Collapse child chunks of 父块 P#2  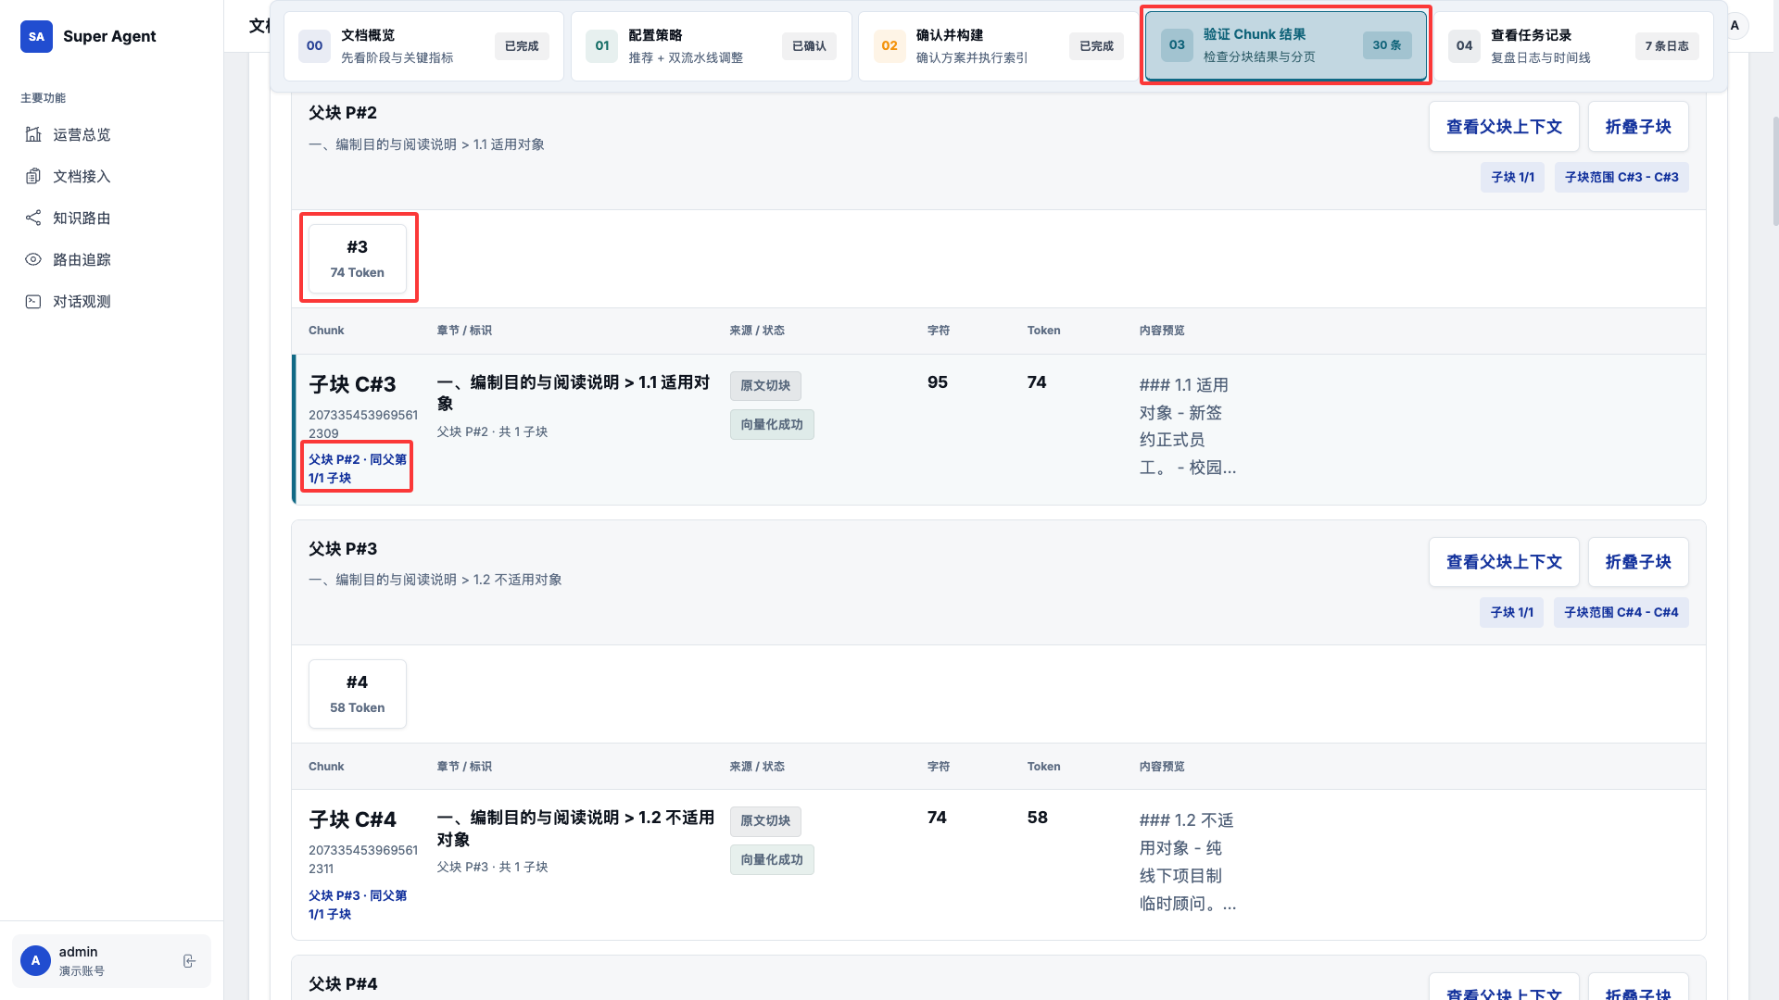(x=1637, y=127)
